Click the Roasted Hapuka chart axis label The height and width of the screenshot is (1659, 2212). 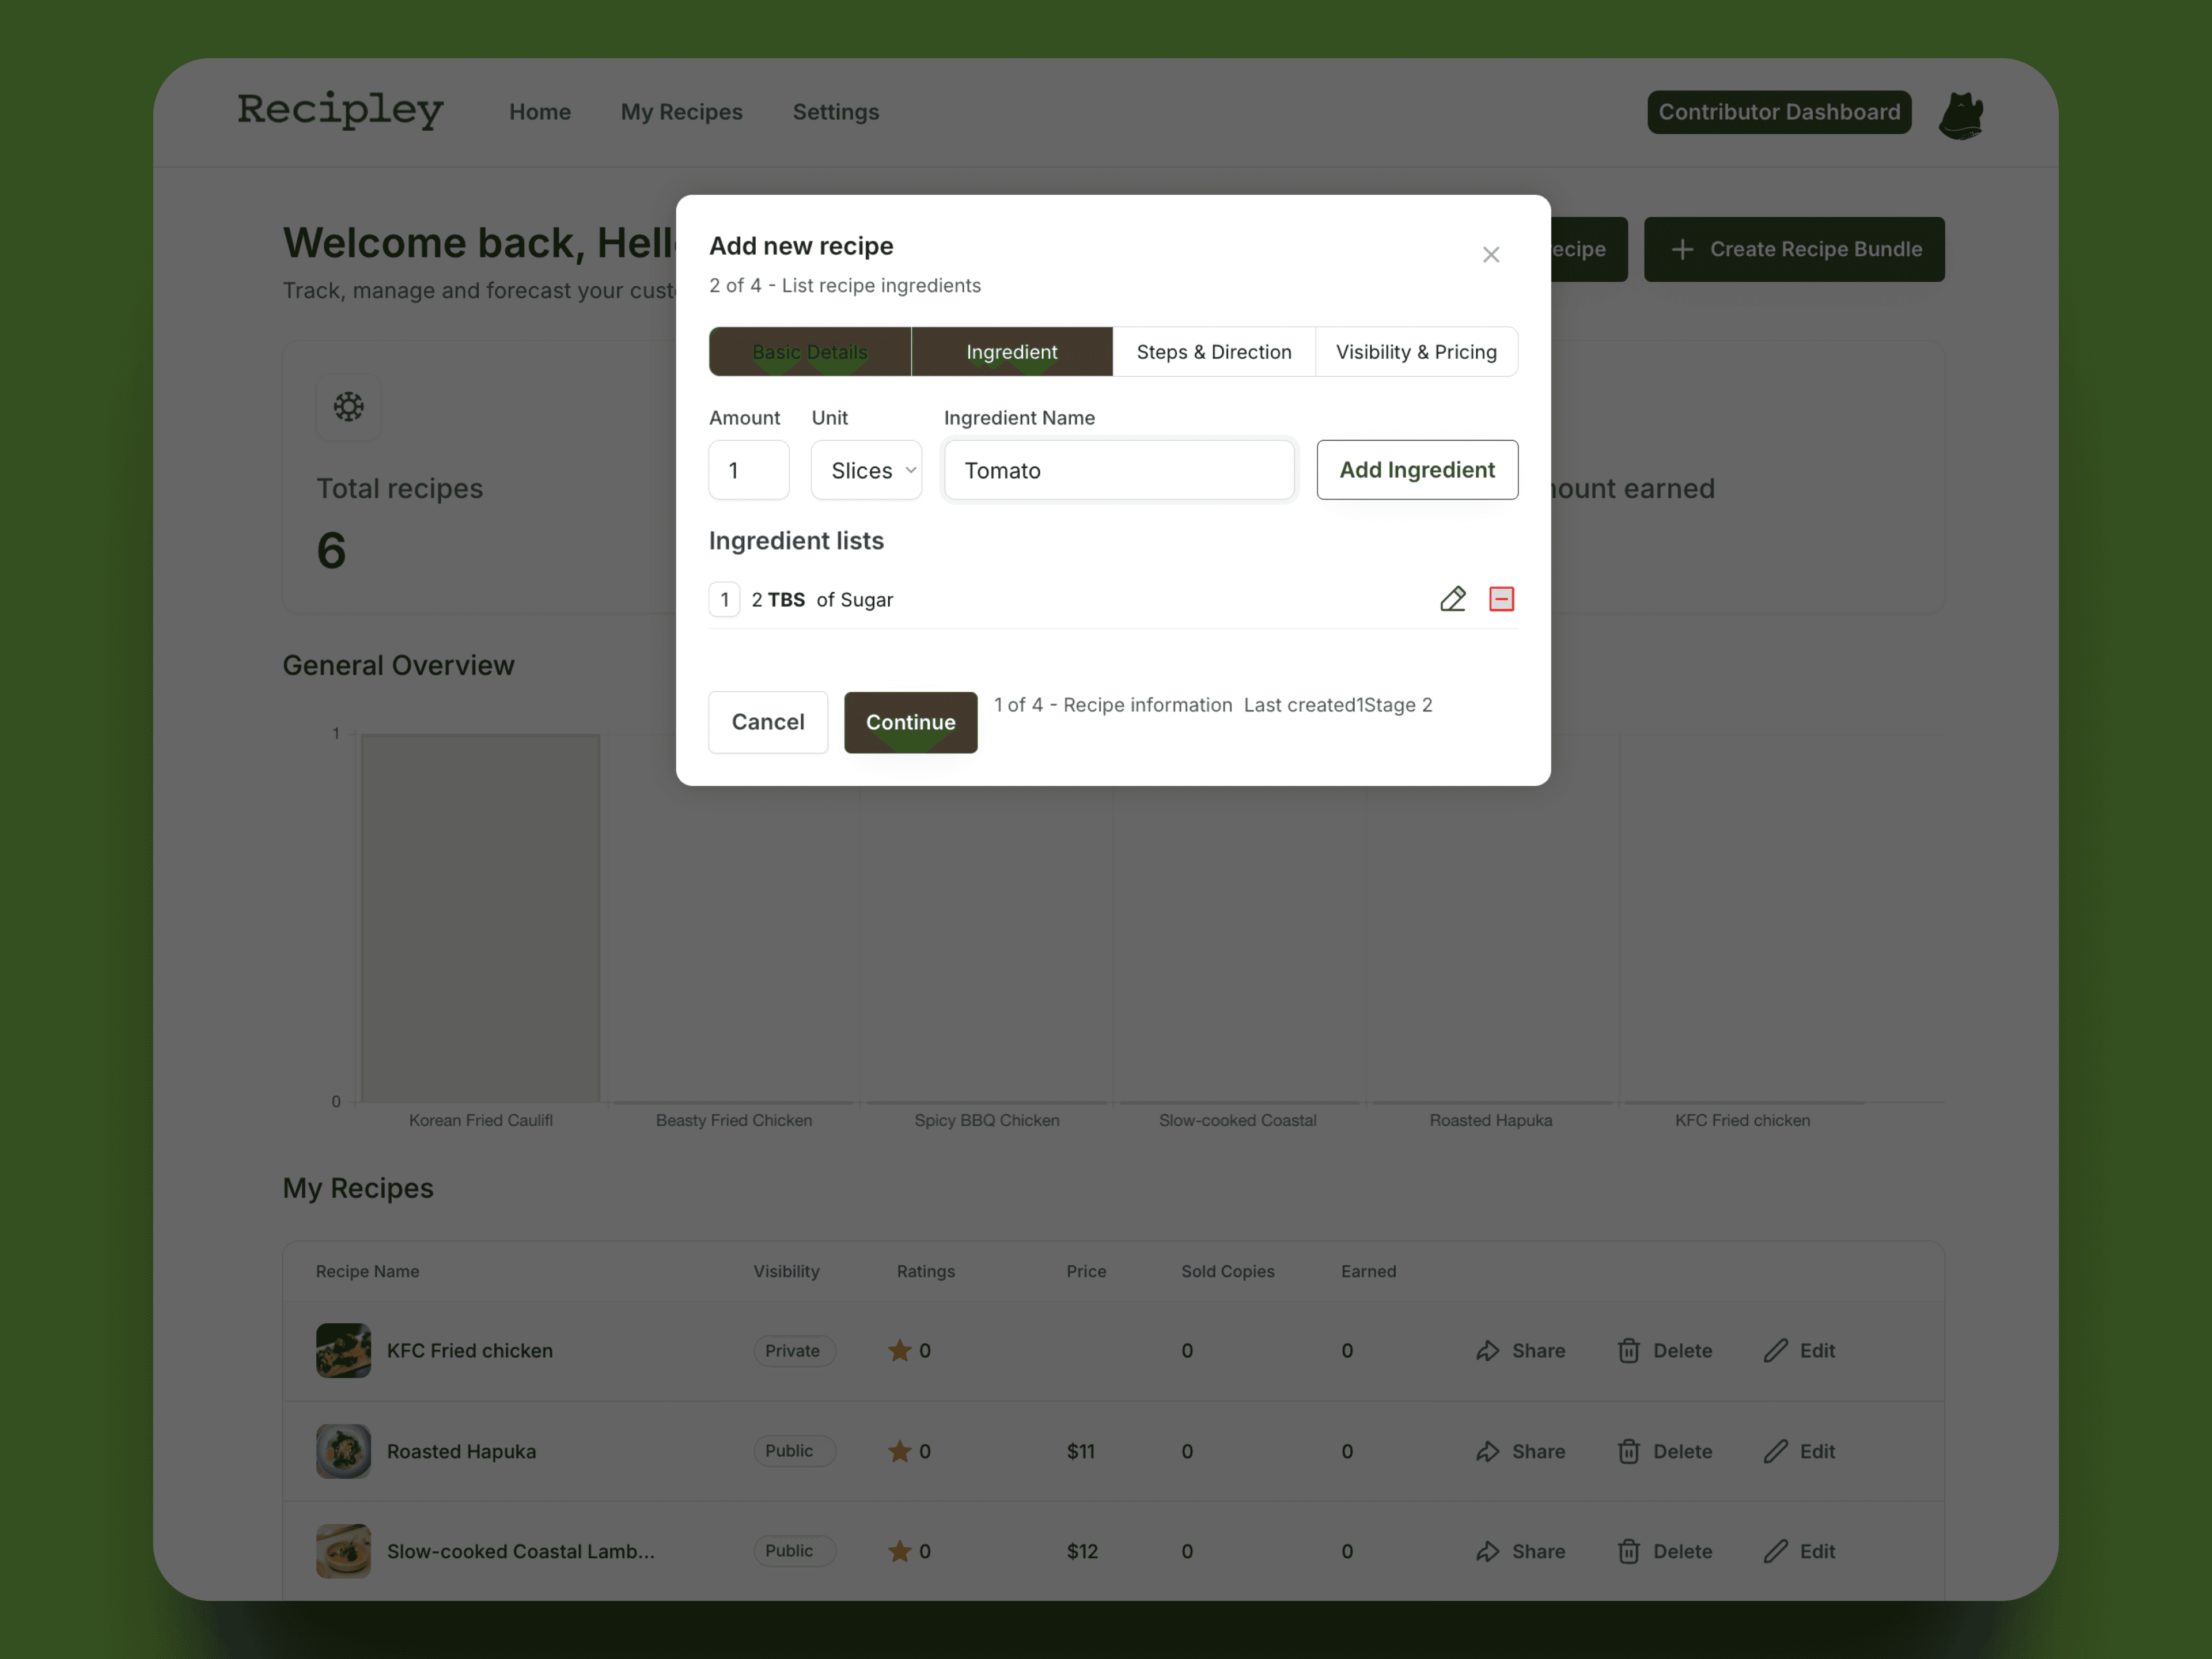click(1491, 1120)
